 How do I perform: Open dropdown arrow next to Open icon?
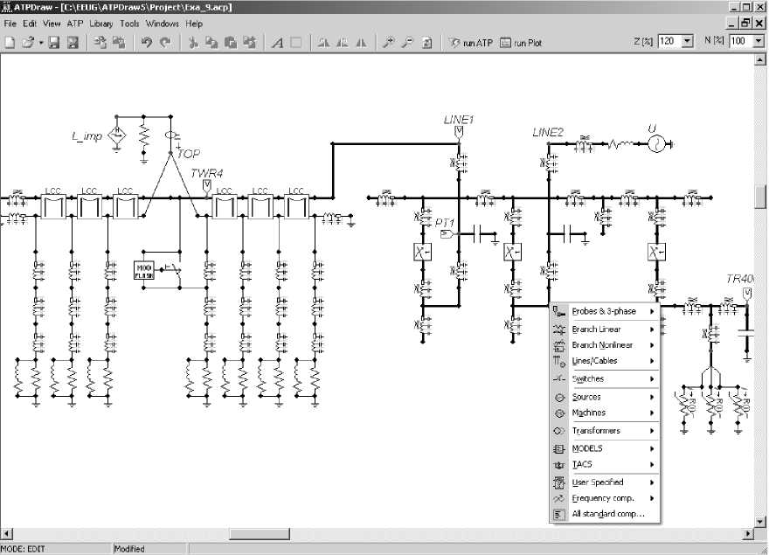pos(40,42)
